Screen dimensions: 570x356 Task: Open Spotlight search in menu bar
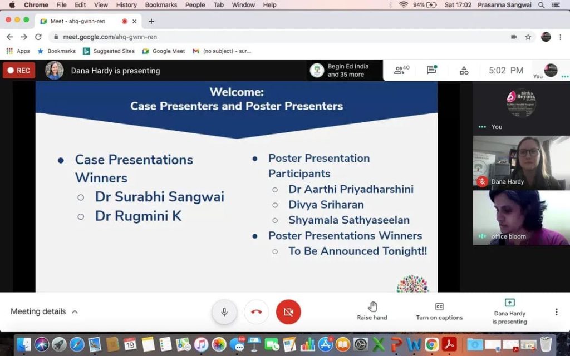542,5
